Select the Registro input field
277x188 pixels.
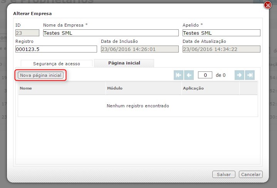click(56, 49)
